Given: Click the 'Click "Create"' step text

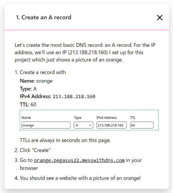Looking at the screenshot, I should tap(35, 150).
